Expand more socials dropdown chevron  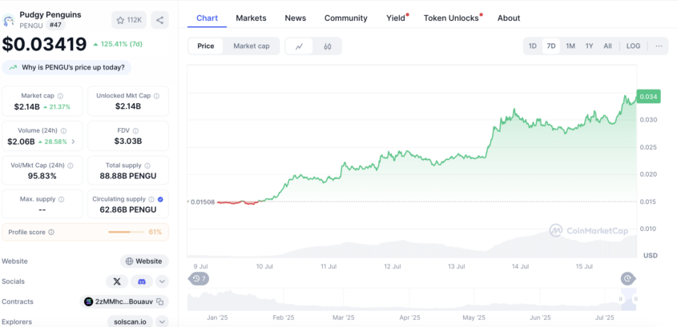pyautogui.click(x=162, y=281)
